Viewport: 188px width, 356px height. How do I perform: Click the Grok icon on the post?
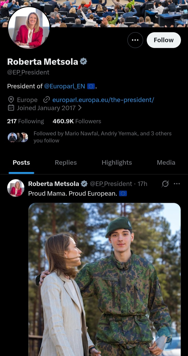165,184
